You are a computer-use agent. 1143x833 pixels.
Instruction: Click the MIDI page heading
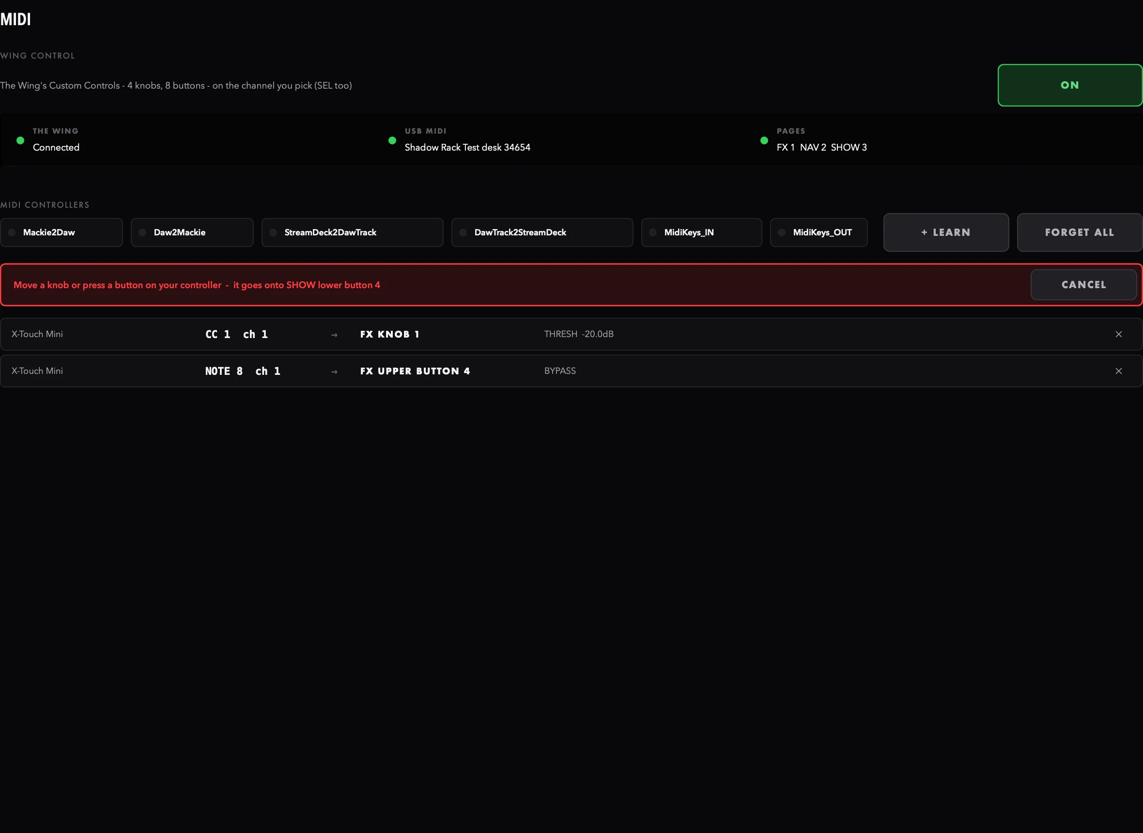[x=15, y=19]
